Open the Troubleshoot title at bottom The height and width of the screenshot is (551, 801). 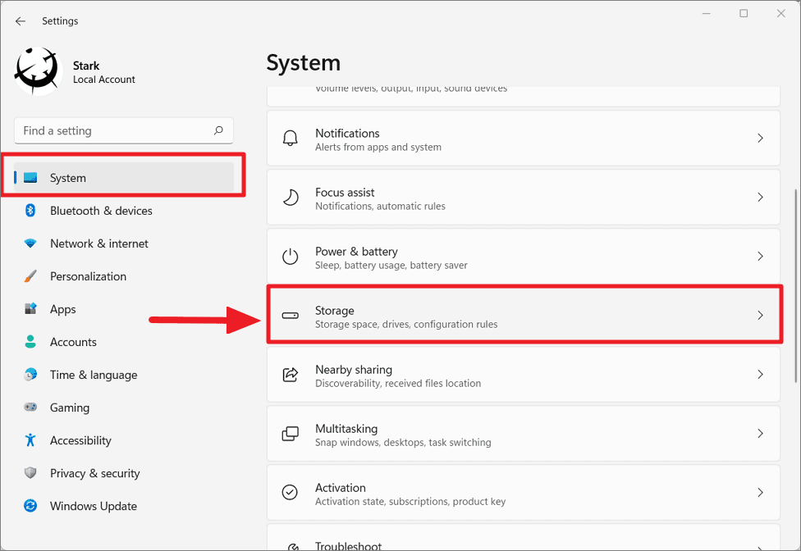pos(349,546)
